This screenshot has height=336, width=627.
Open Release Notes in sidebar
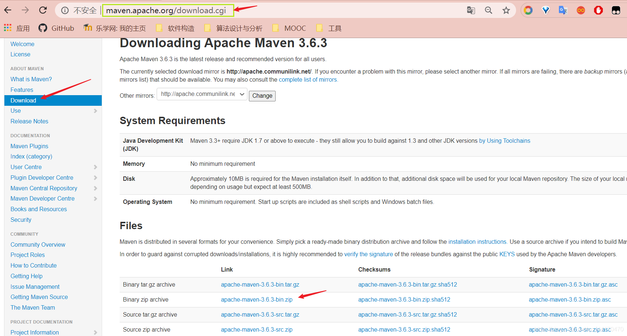coord(29,121)
